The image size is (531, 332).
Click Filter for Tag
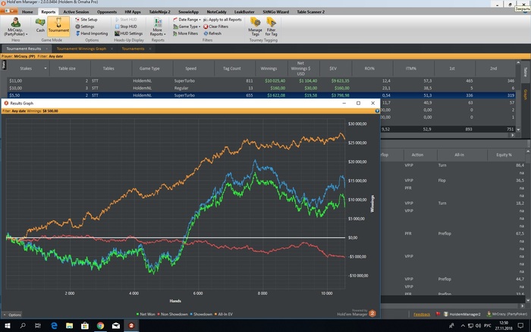coord(272,27)
